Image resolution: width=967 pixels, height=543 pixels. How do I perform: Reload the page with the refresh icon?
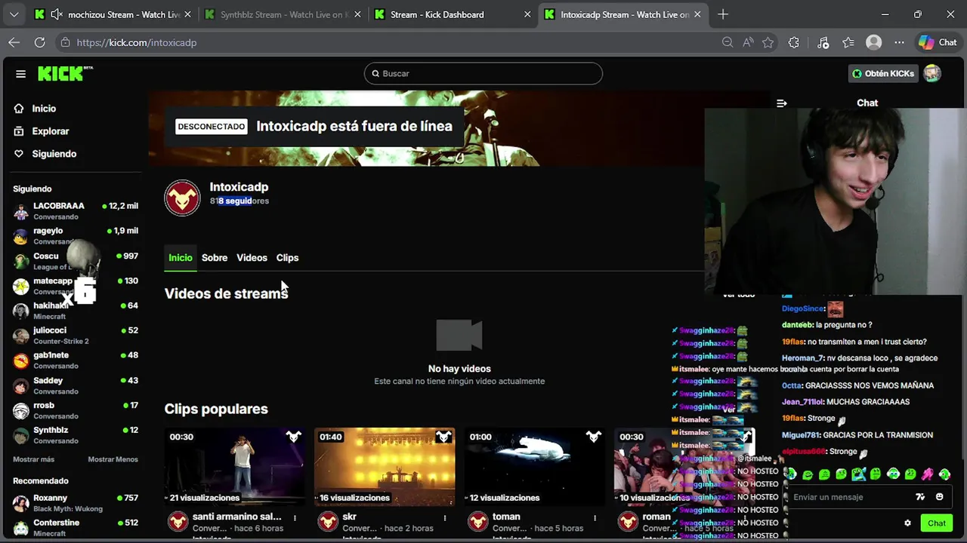coord(39,43)
